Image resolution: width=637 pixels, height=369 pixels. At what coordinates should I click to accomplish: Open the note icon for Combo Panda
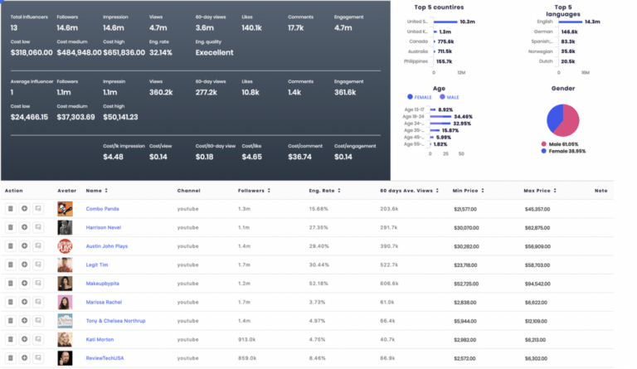click(x=38, y=209)
